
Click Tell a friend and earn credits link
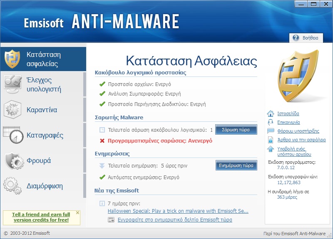tap(41, 217)
